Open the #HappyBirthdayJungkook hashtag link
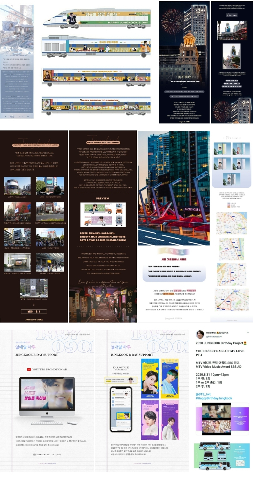 tap(214, 398)
